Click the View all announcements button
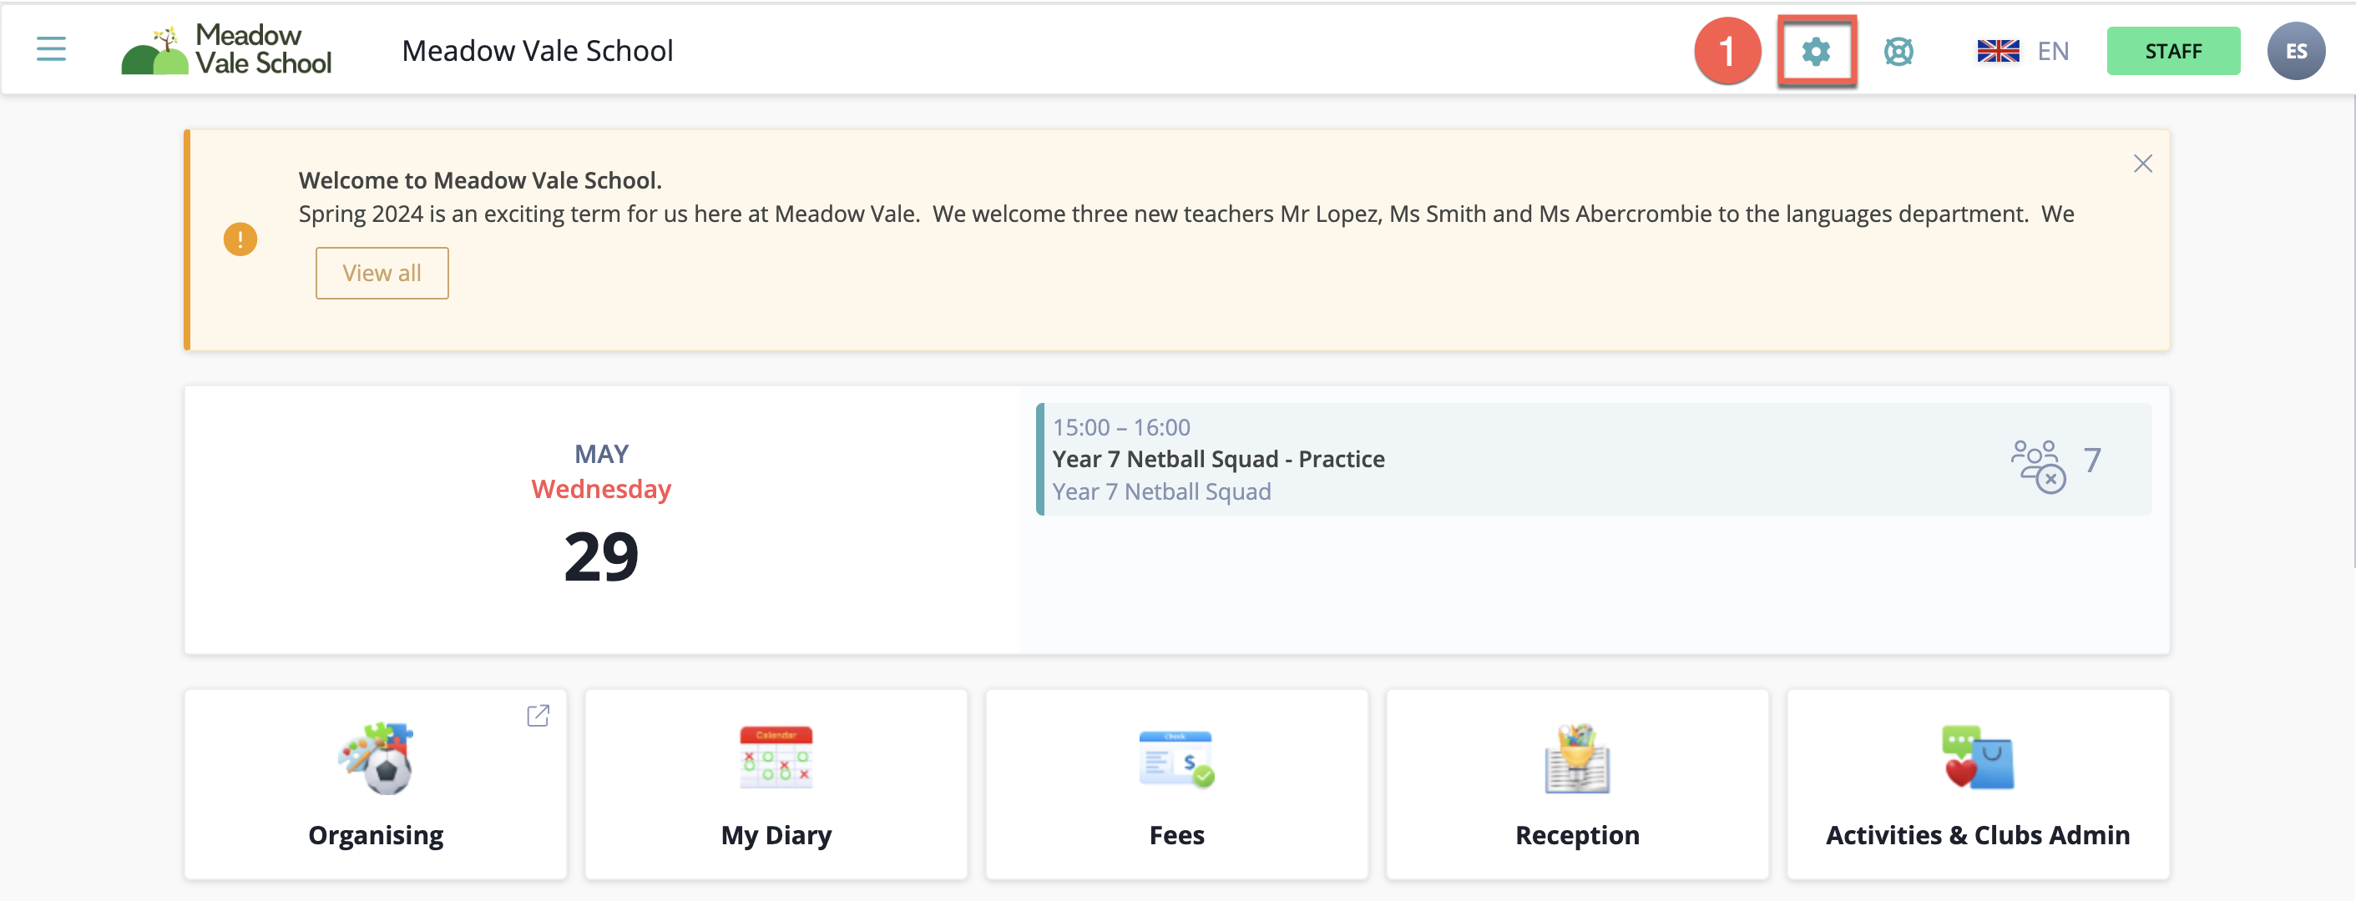The image size is (2356, 901). point(382,274)
